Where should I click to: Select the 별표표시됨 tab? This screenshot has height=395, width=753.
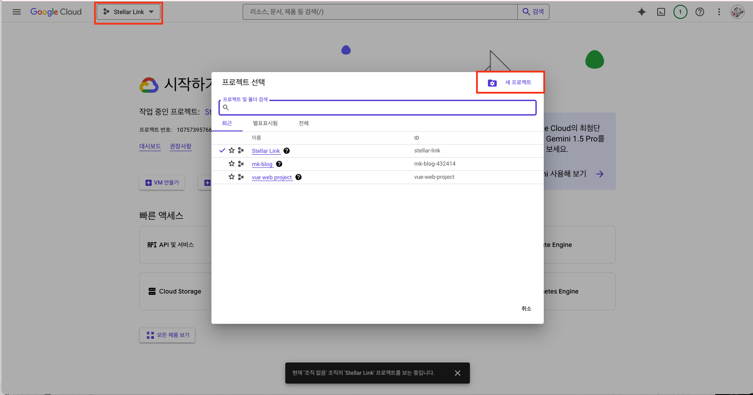[265, 123]
